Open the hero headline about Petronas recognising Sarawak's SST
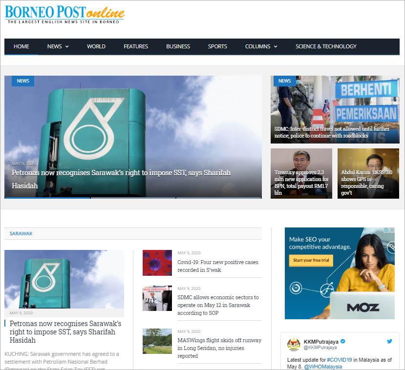This screenshot has height=370, width=405. pyautogui.click(x=121, y=179)
